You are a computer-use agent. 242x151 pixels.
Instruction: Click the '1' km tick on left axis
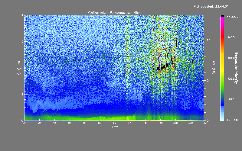22,94
